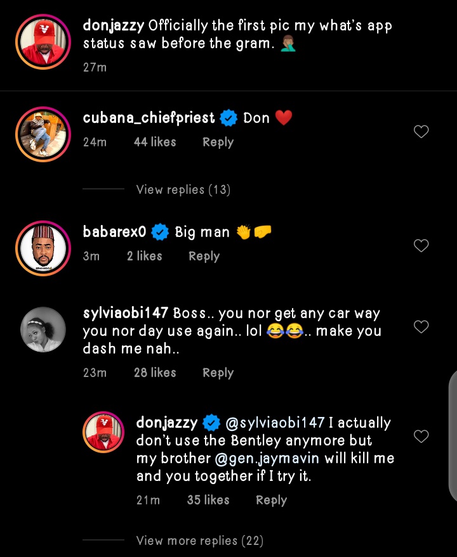The height and width of the screenshot is (557, 457).
Task: Tap babarex0's blue verified badge
Action: click(161, 233)
